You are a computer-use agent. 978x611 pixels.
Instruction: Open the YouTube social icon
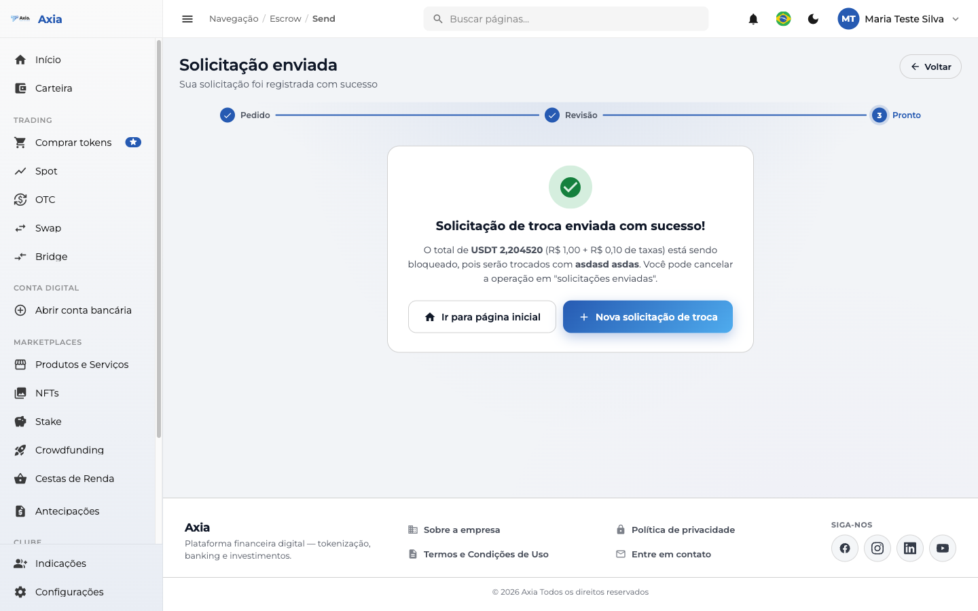(x=943, y=549)
